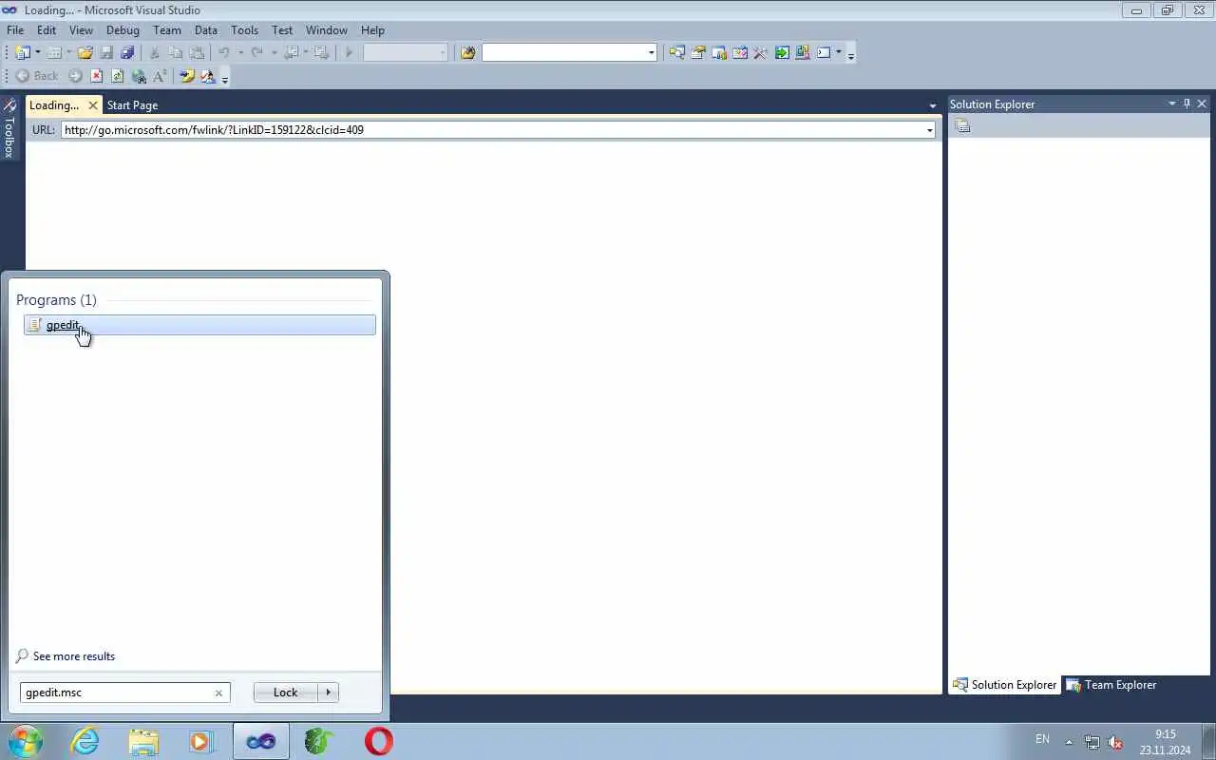Open the gpedit program result

coord(199,325)
